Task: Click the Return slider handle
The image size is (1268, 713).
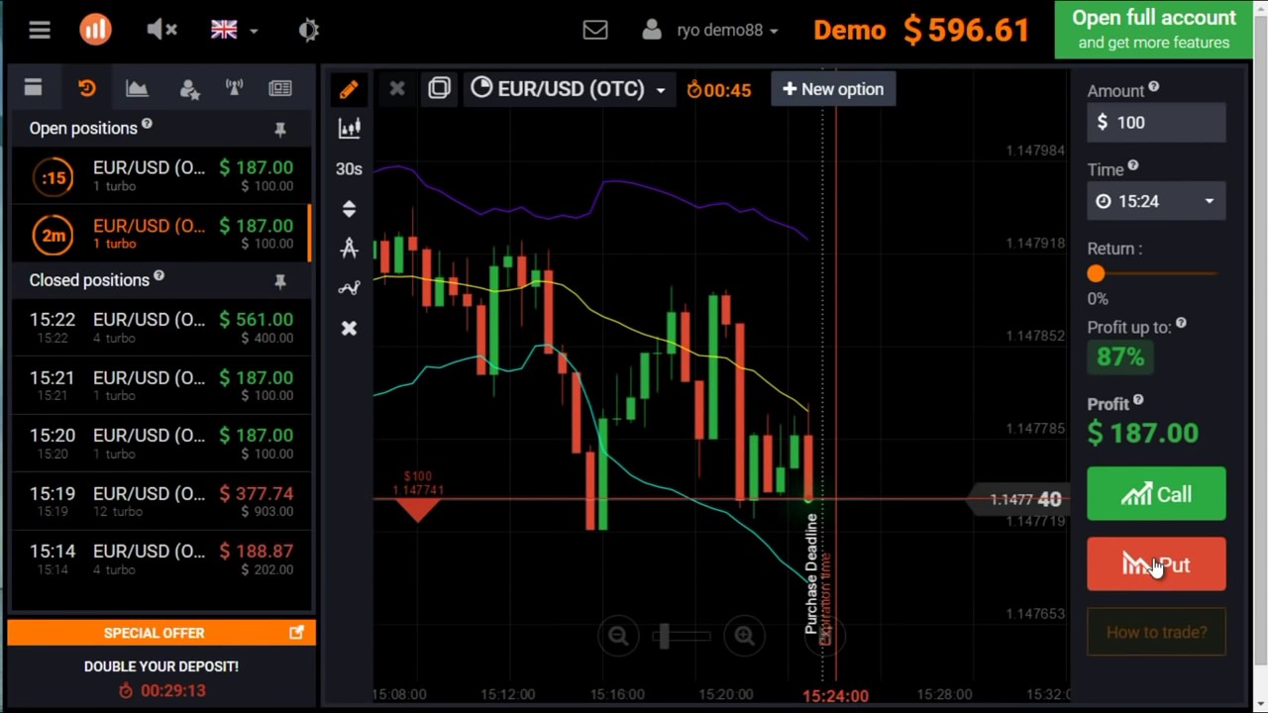Action: click(x=1096, y=273)
